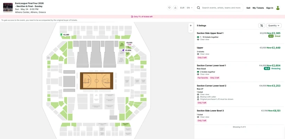Viewport: 285px width, 139px height.
Task: Open the Section Side Upper Bowl 1 listing
Action: [239, 36]
